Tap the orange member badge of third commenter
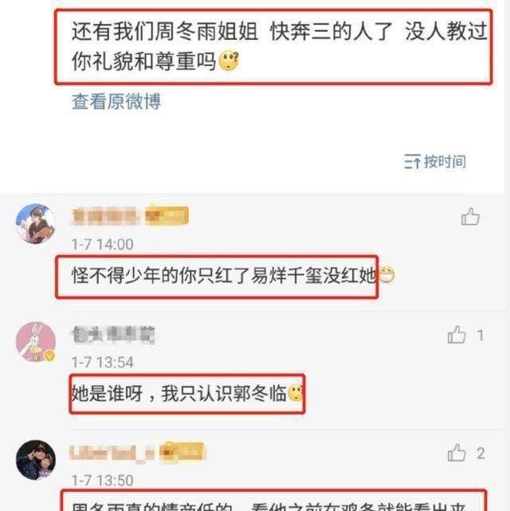This screenshot has width=510, height=511. coord(182,452)
